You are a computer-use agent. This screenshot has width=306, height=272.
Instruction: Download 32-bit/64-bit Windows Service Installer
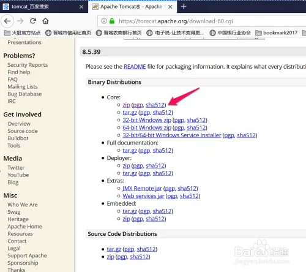pyautogui.click(x=172, y=135)
